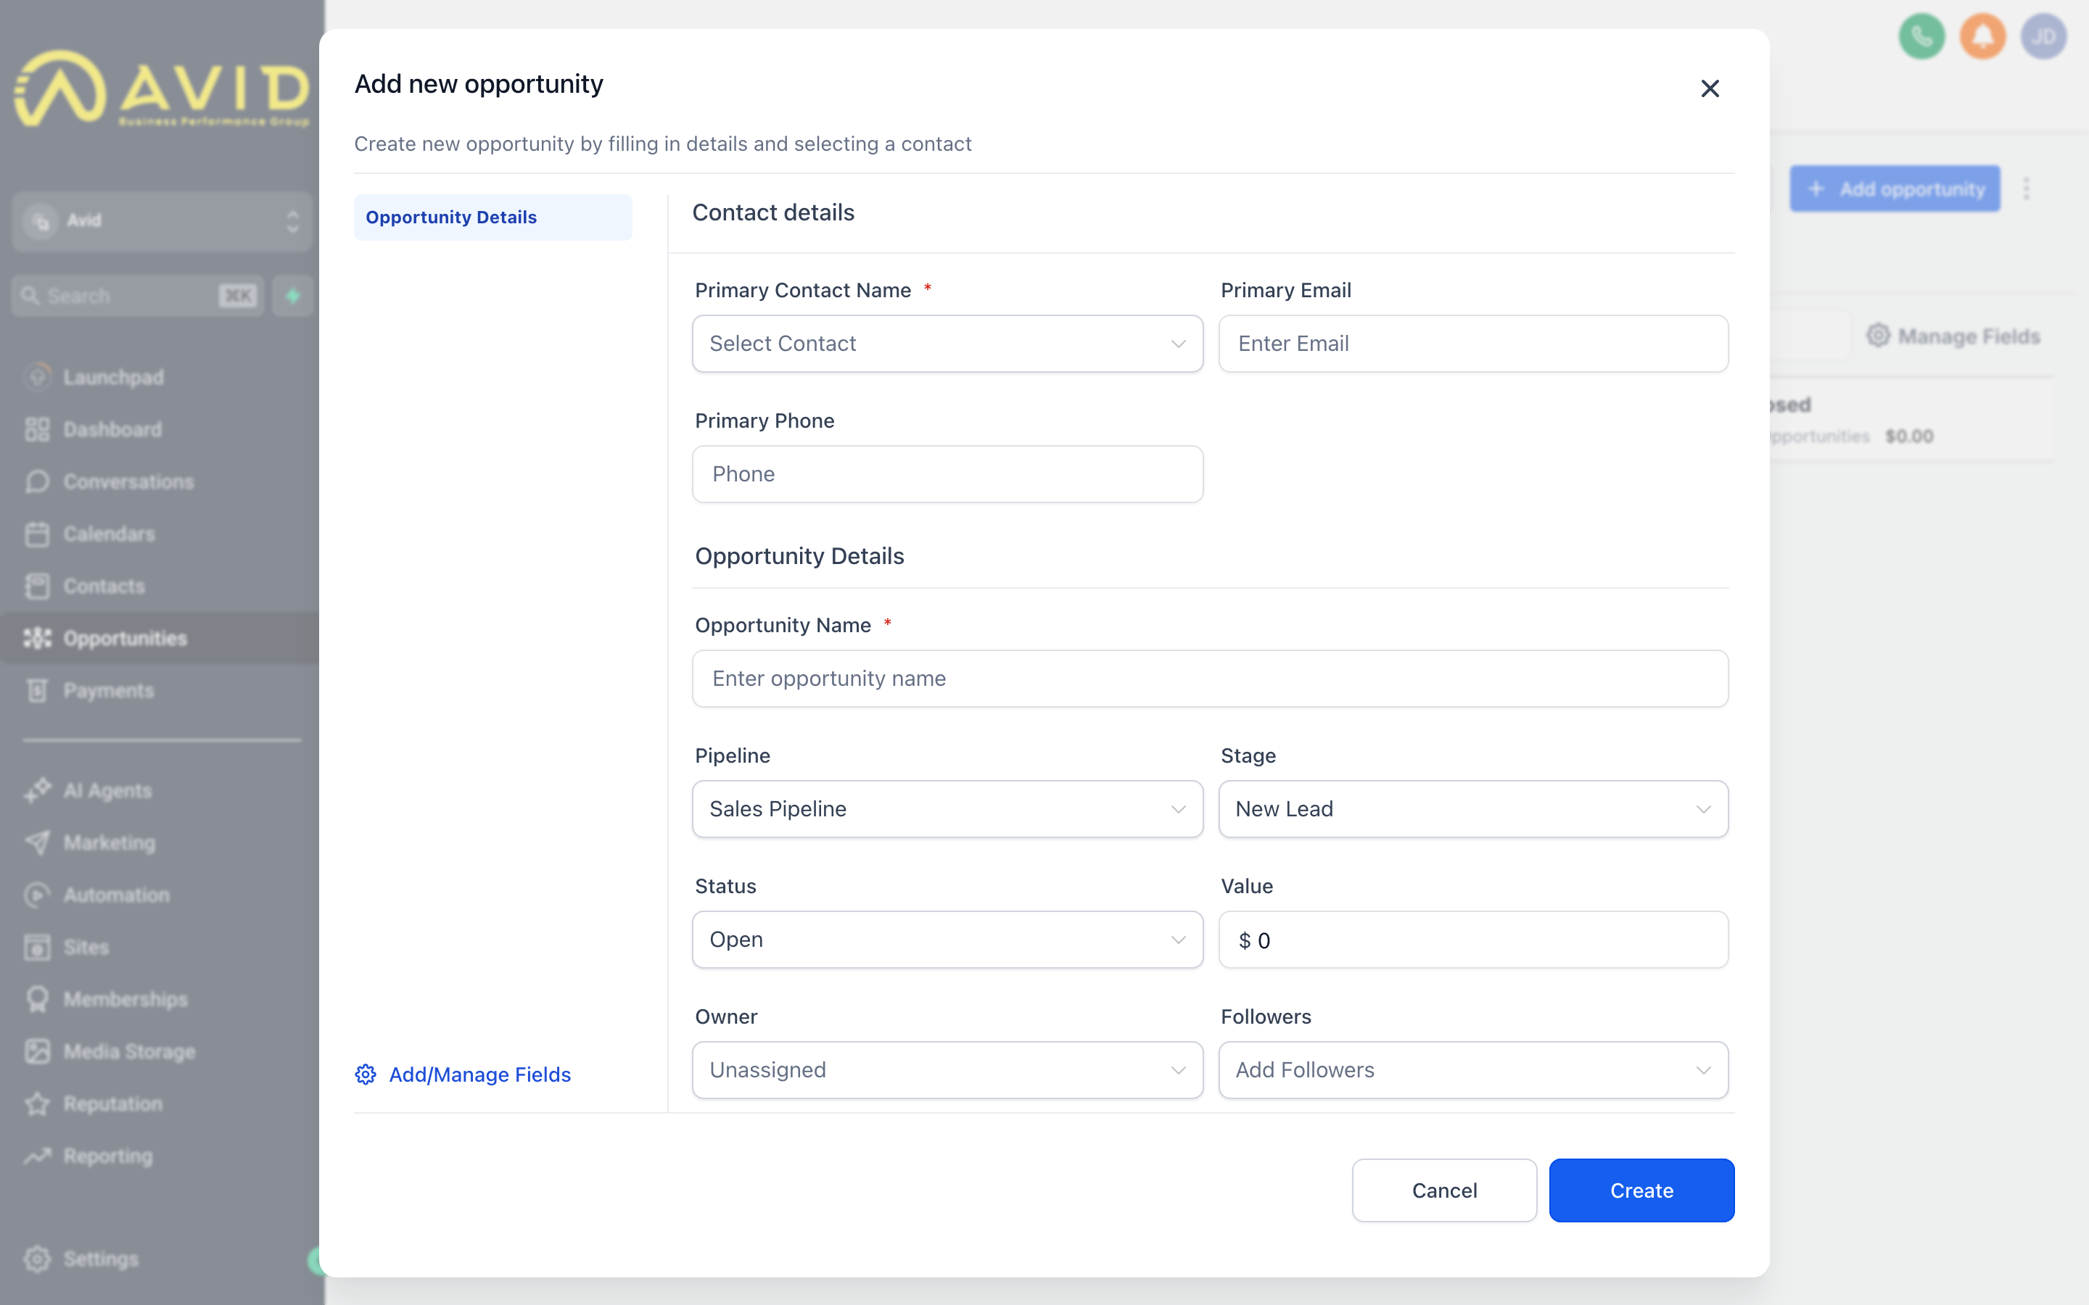This screenshot has width=2089, height=1305.
Task: Click the AVID logo
Action: (x=162, y=89)
